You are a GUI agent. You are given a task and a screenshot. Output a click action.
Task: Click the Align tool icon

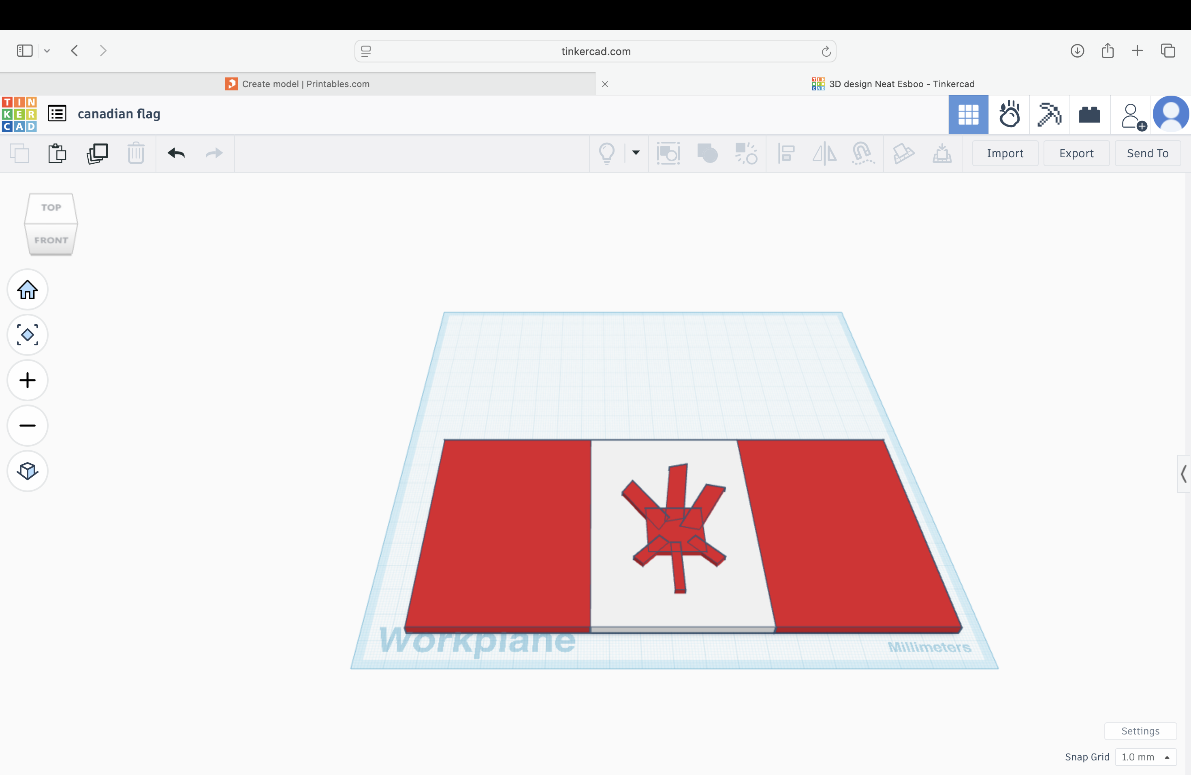click(x=786, y=153)
